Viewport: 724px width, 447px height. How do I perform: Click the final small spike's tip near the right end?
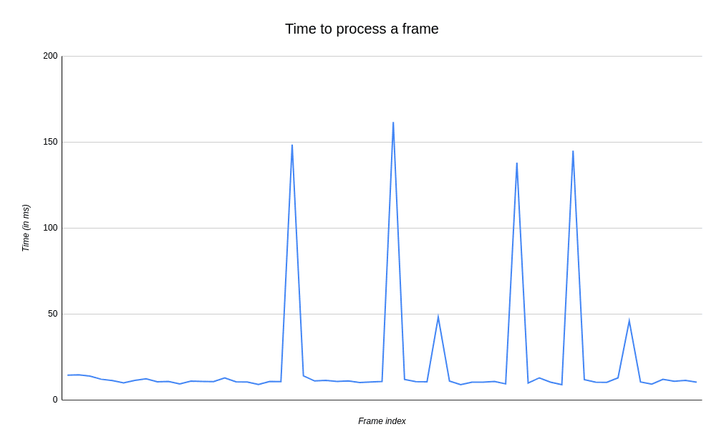tap(629, 321)
